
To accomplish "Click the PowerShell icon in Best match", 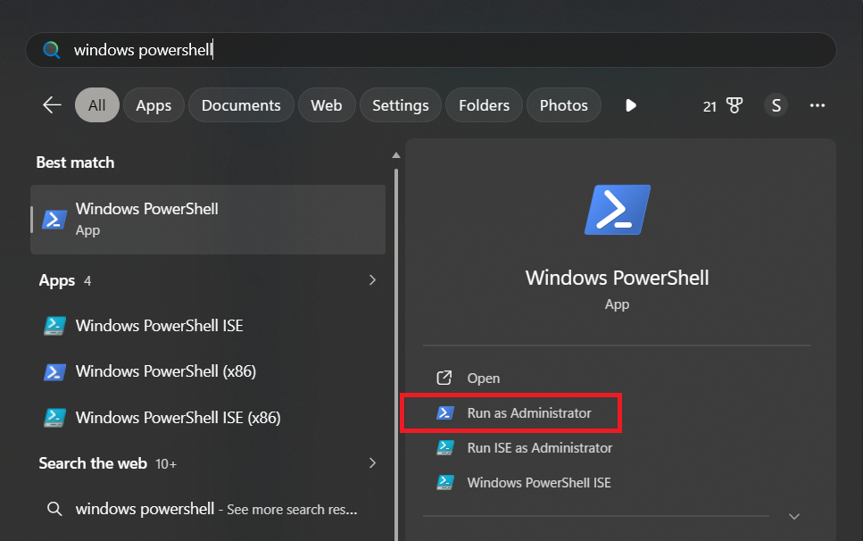I will coord(54,220).
